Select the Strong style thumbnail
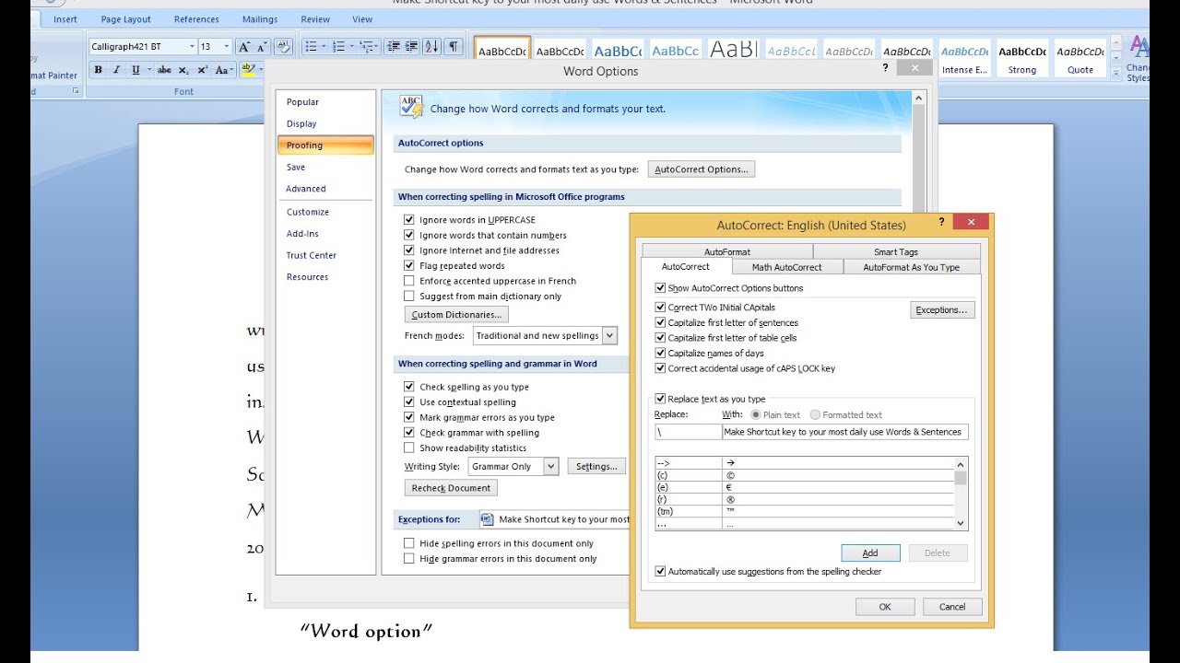Viewport: 1180px width, 663px height. pyautogui.click(x=1022, y=59)
